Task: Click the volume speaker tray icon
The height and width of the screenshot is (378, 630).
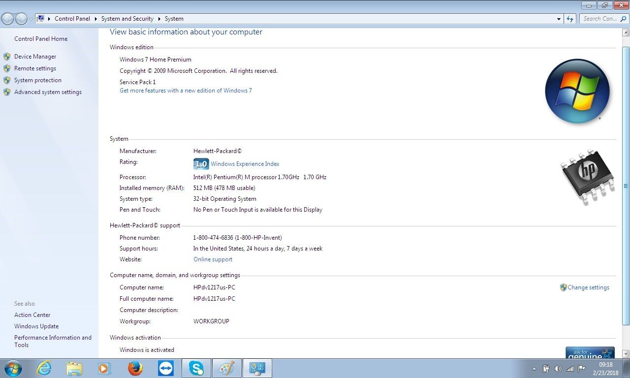Action: [x=558, y=369]
